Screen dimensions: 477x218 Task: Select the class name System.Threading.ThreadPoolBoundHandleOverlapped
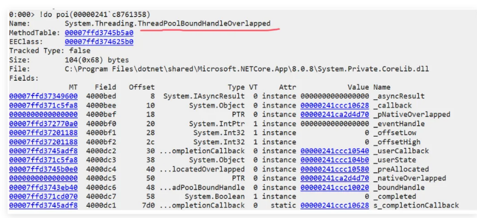coord(168,23)
